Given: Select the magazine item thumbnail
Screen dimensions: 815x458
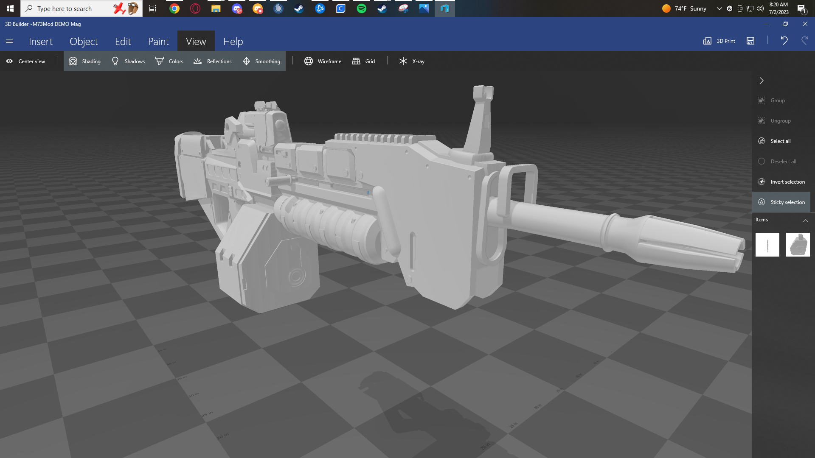Looking at the screenshot, I should (x=798, y=245).
